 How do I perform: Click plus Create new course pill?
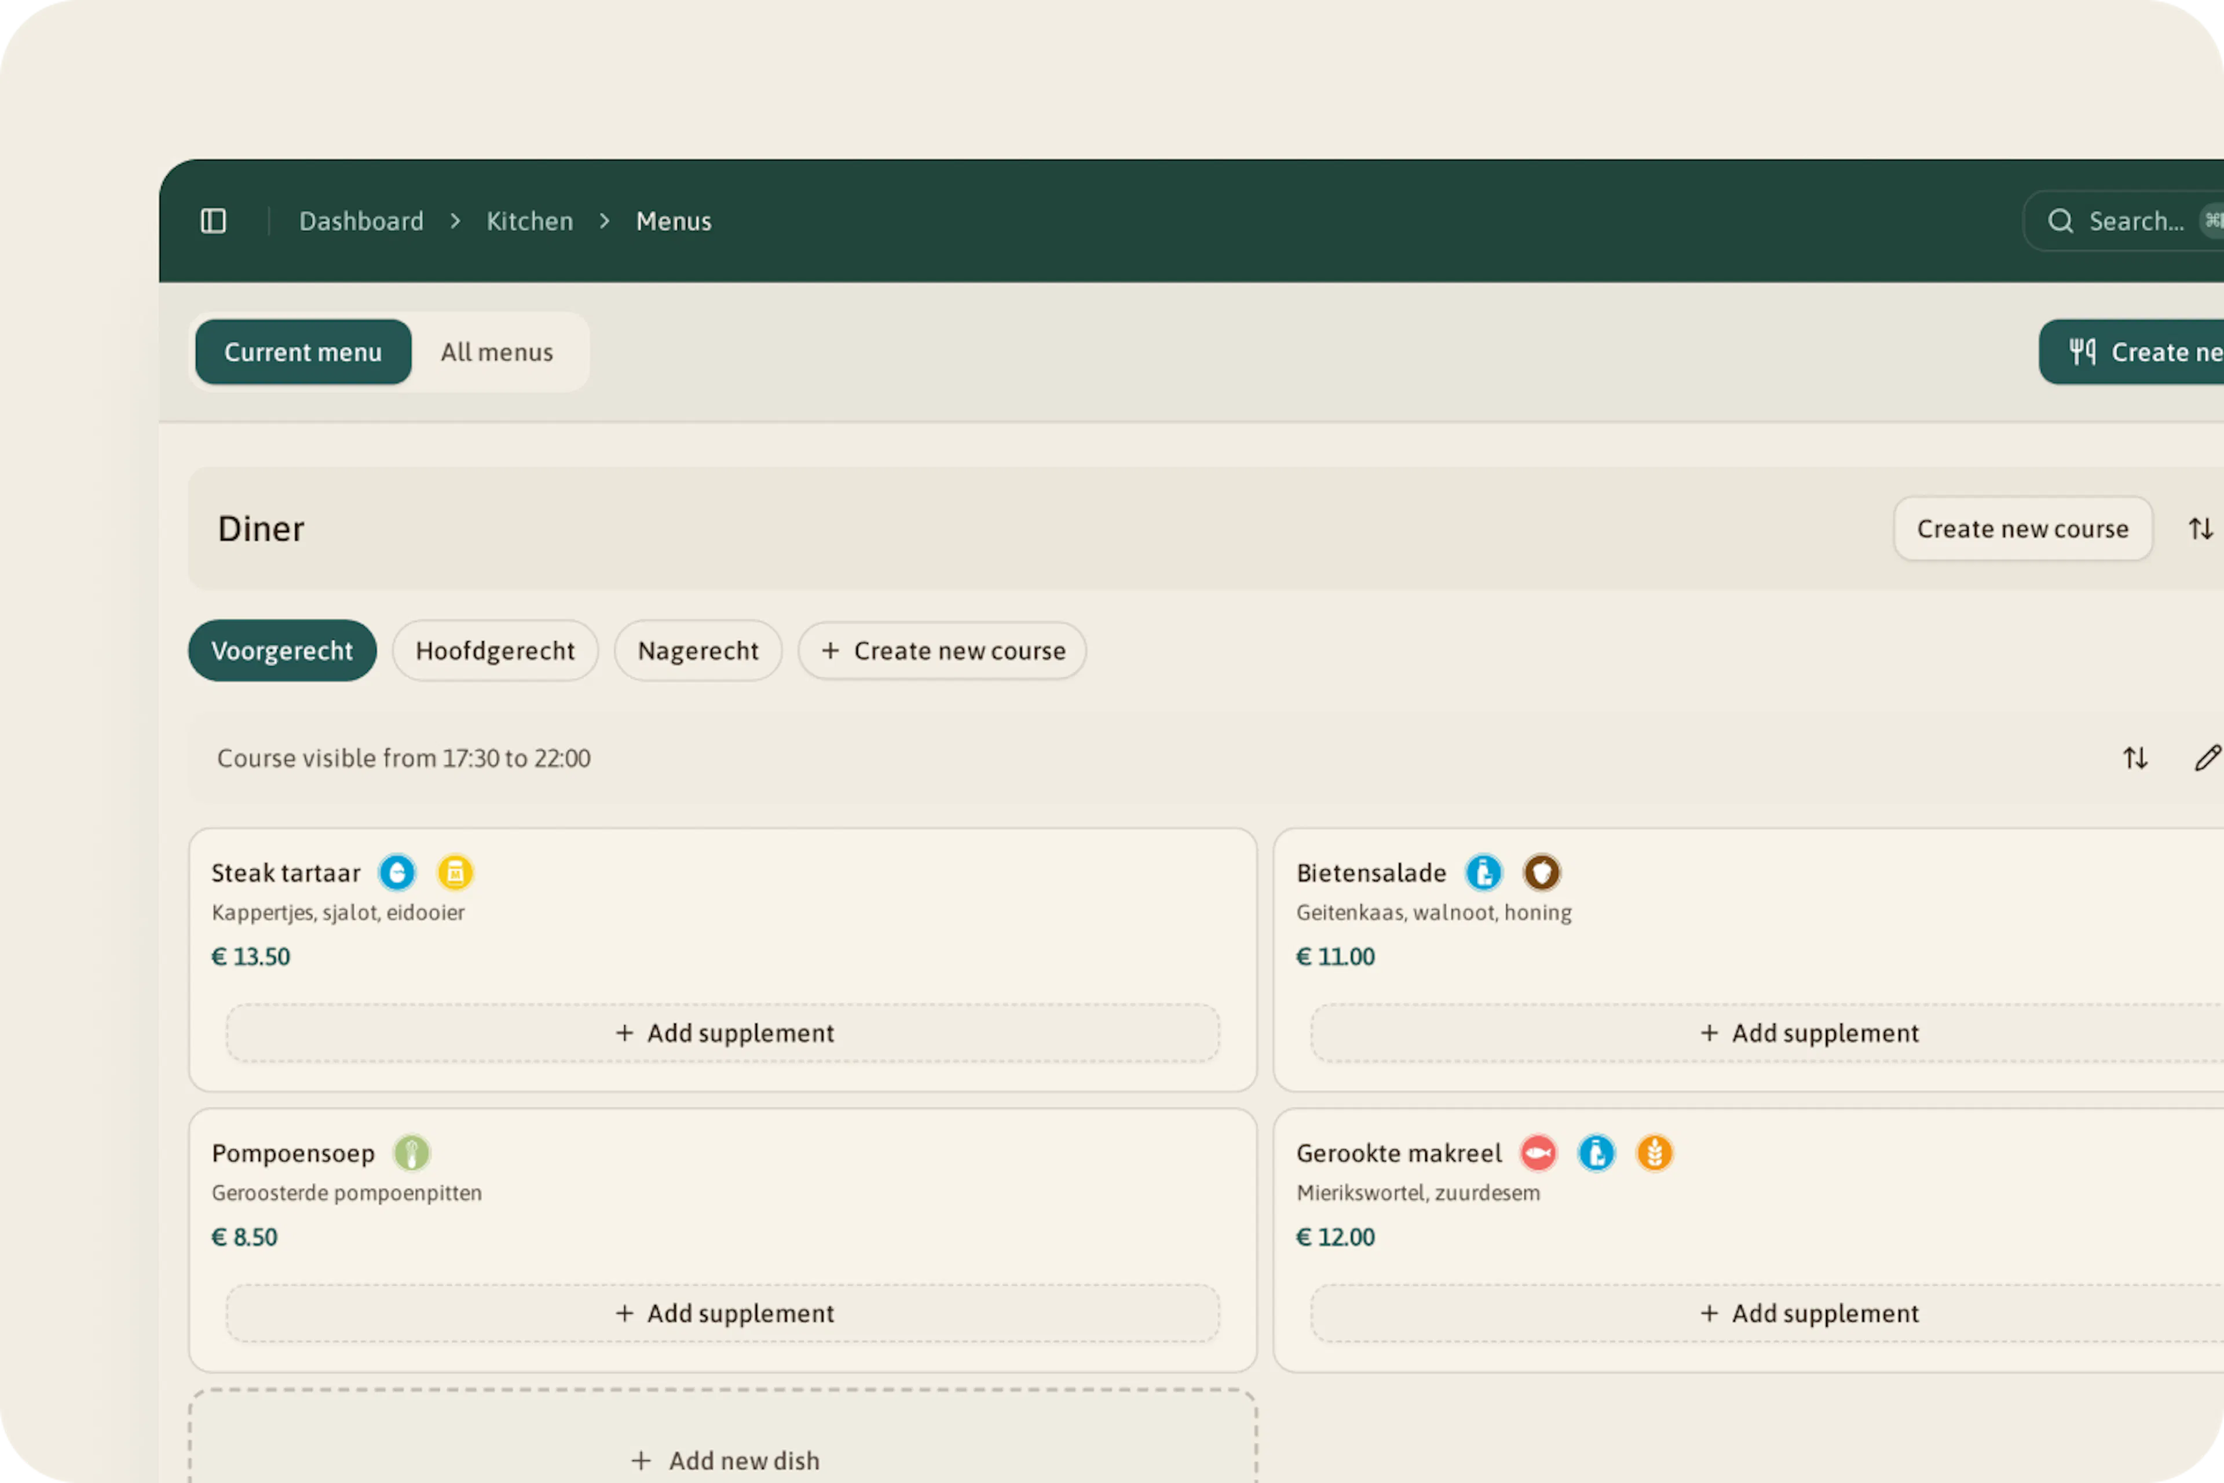tap(942, 651)
